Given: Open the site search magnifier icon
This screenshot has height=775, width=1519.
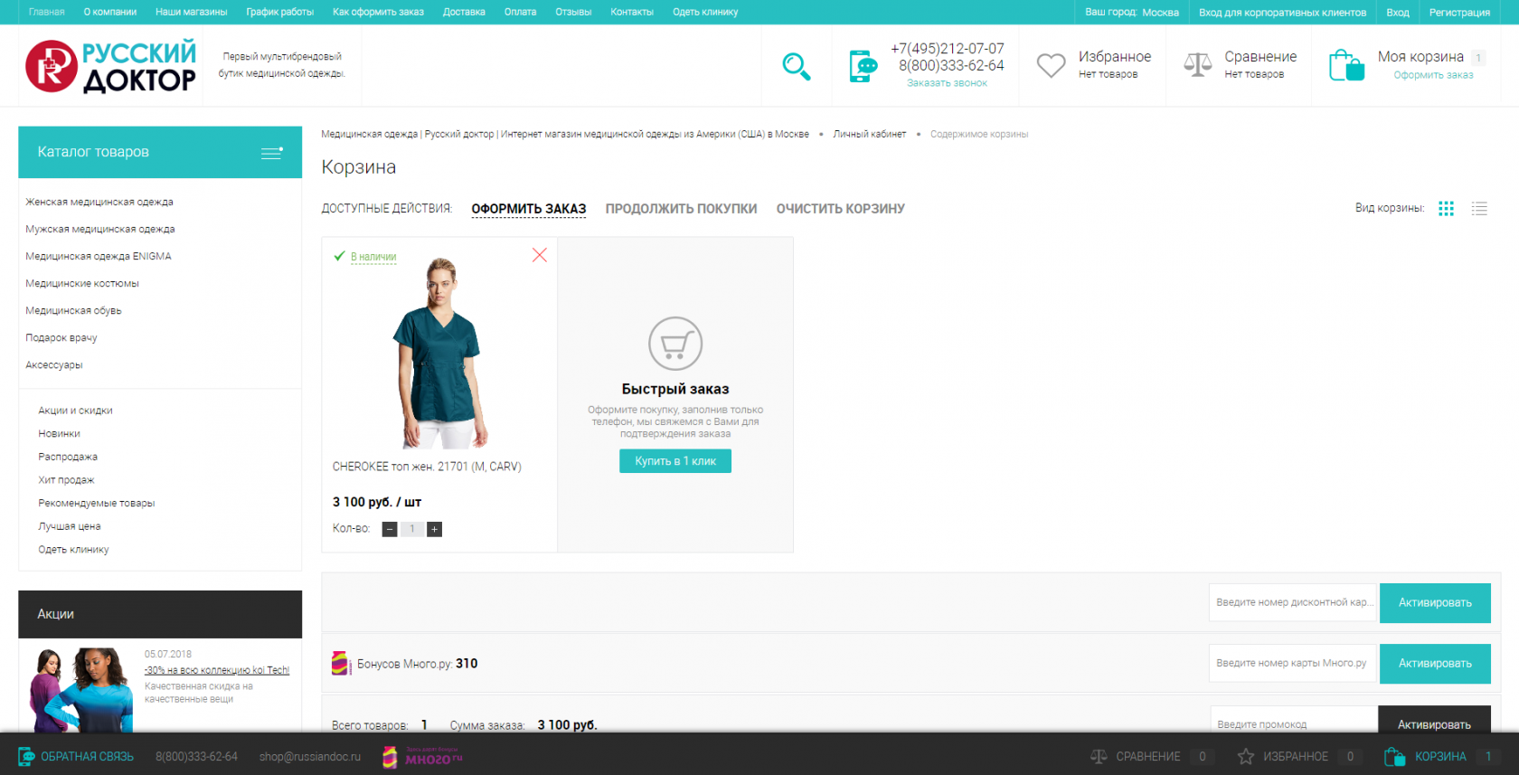Looking at the screenshot, I should click(796, 66).
